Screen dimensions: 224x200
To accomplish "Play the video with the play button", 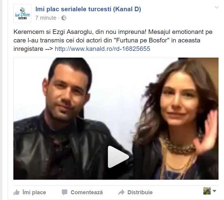I will pyautogui.click(x=118, y=157).
